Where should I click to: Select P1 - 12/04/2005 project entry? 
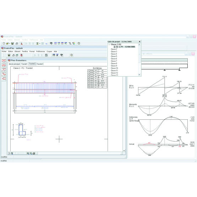click(128, 47)
